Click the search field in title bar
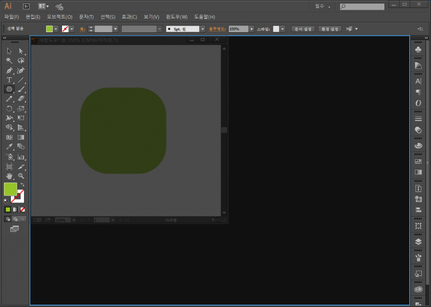 [x=363, y=6]
